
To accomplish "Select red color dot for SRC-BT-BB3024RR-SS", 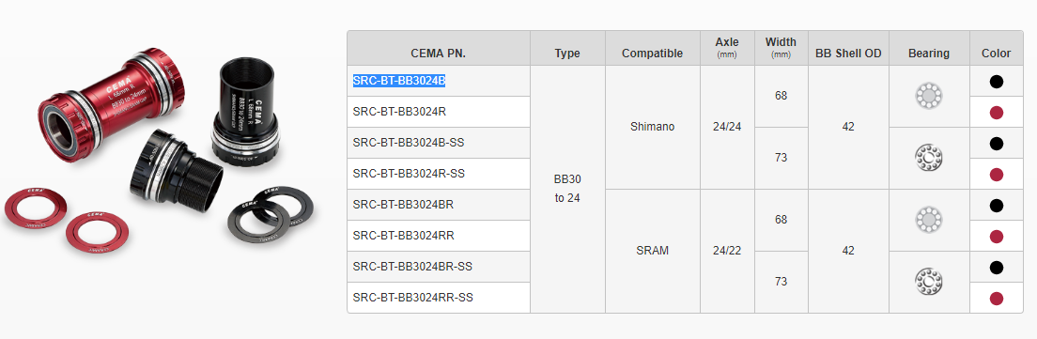I will (996, 298).
